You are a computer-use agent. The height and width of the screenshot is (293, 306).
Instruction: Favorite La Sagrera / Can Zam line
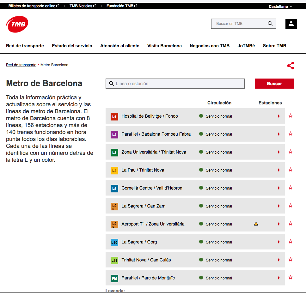click(291, 205)
